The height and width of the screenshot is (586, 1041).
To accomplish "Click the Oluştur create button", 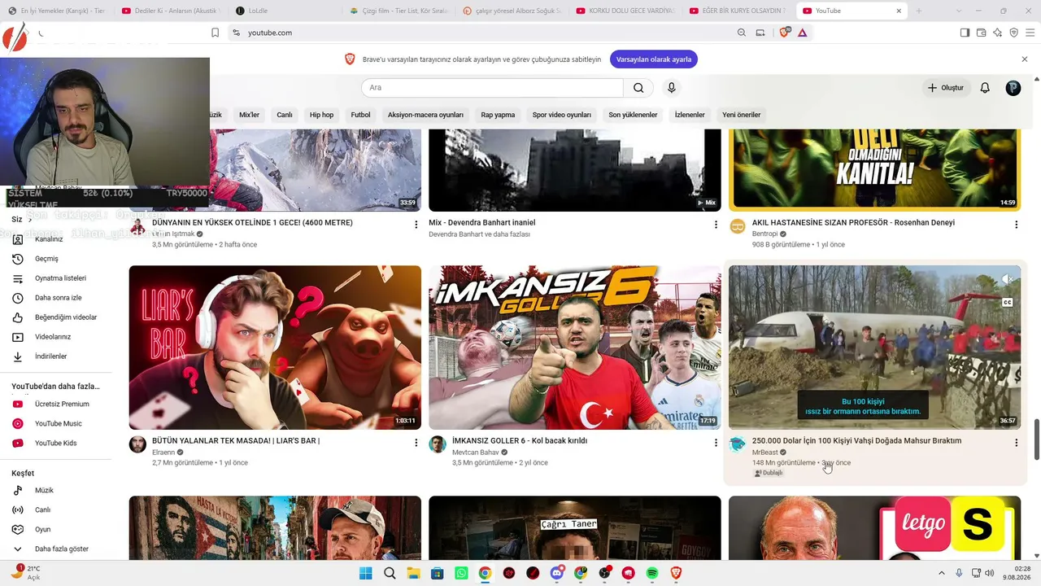I will tap(946, 88).
